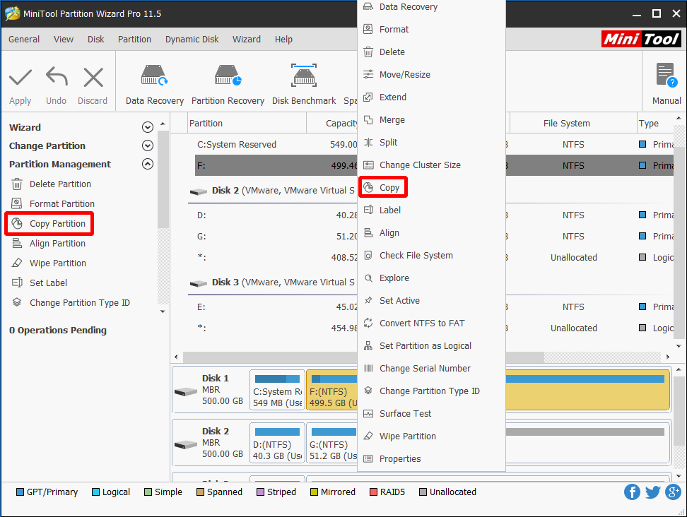Open the Google Plus share icon
This screenshot has width=687, height=517.
coord(673,492)
